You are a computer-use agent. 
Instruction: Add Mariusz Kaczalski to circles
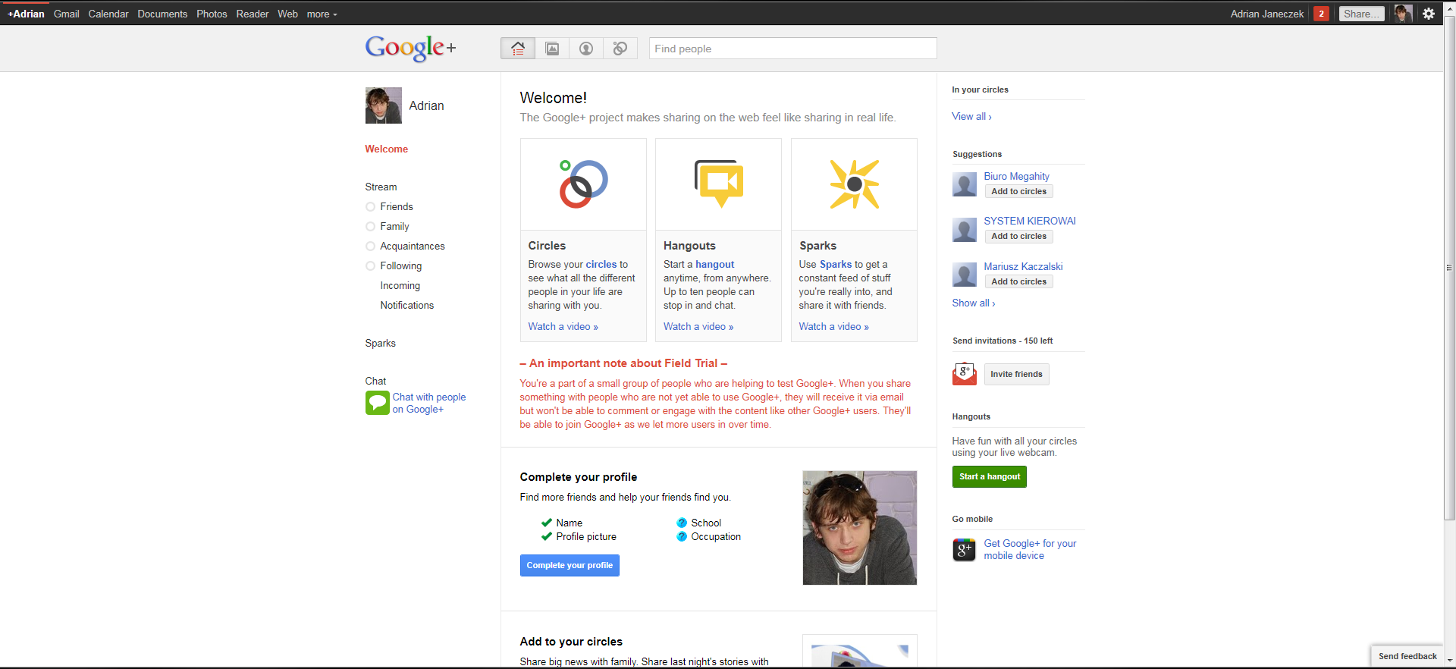tap(1018, 282)
